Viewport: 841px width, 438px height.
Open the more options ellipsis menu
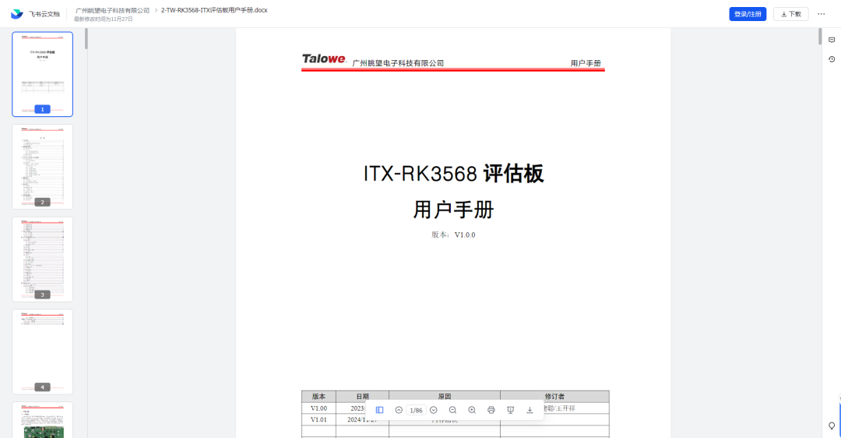[x=822, y=14]
